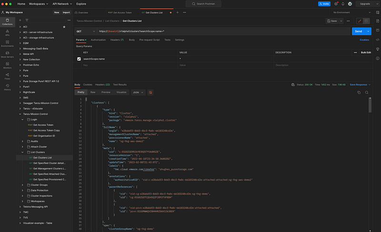The image size is (381, 232).
Task: Open the environment quick look icon top right
Action: (x=378, y=12)
